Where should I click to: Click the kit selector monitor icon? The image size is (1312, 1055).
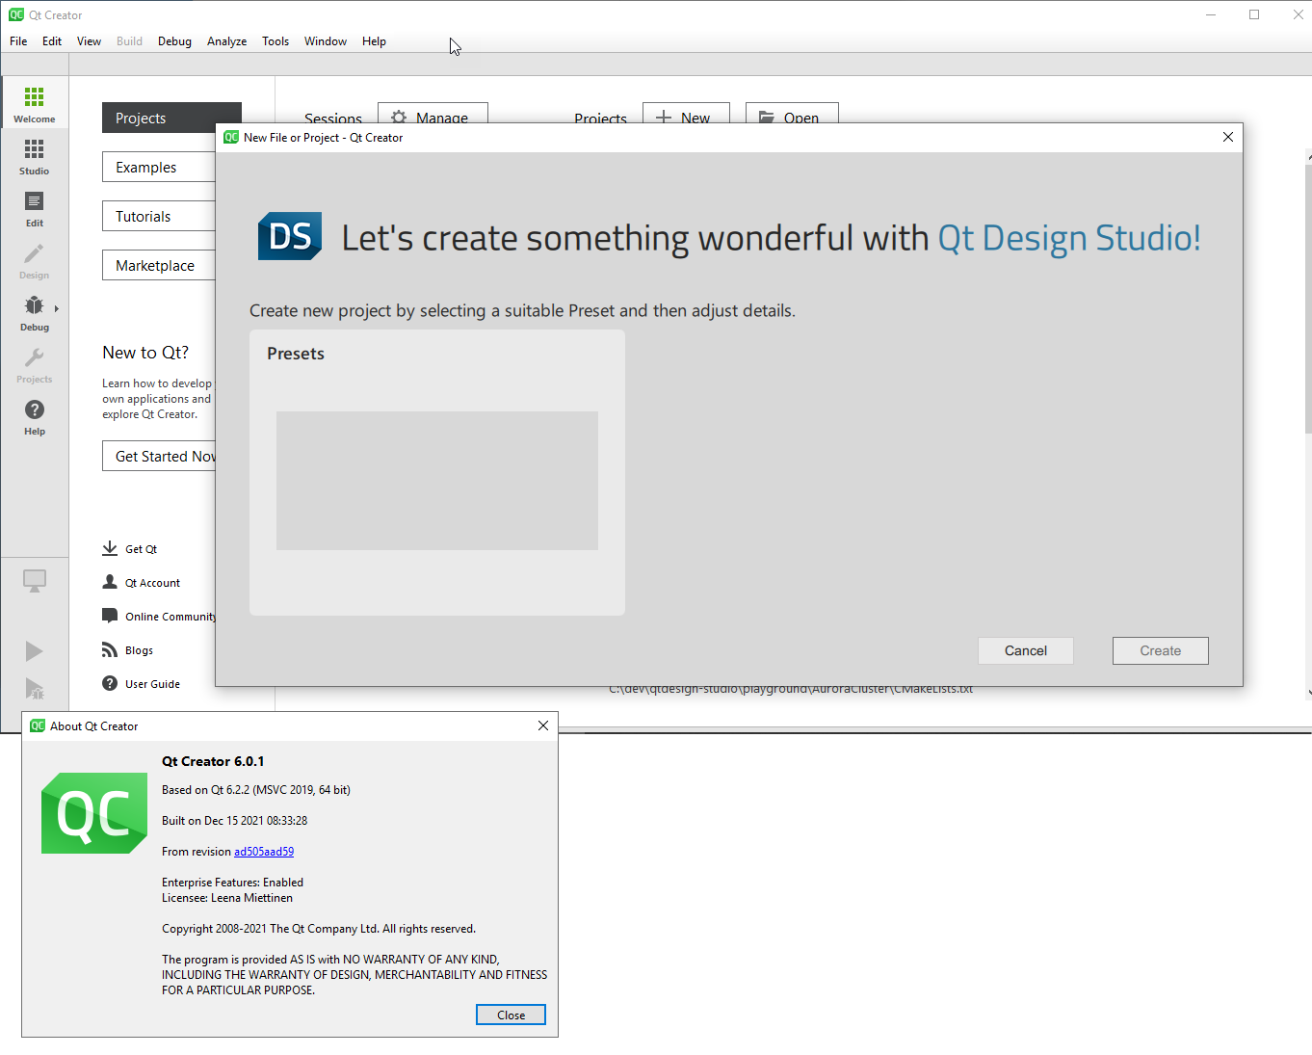click(x=34, y=581)
